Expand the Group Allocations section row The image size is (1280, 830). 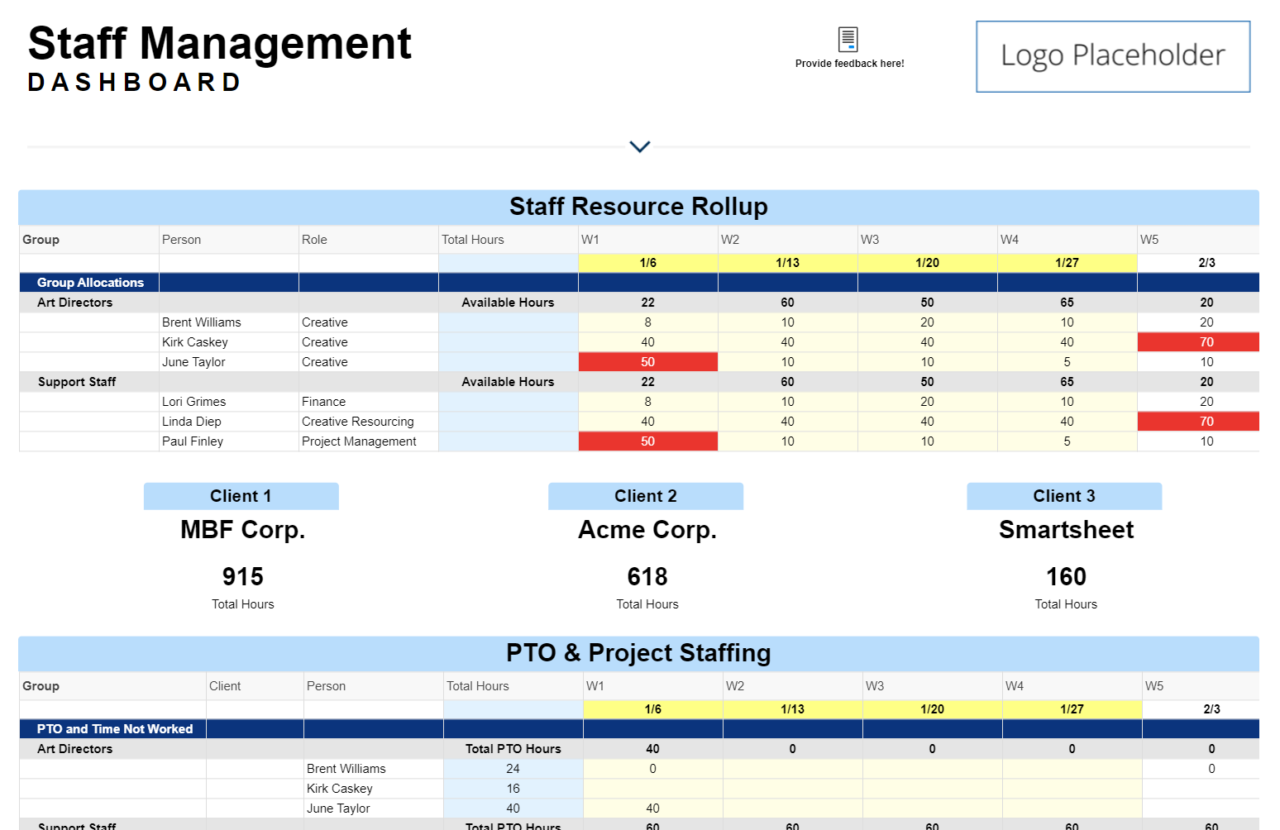coord(89,282)
